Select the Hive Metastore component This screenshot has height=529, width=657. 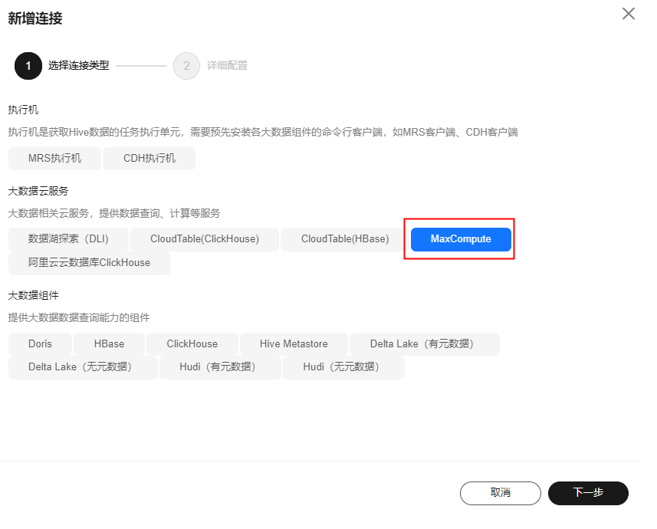pyautogui.click(x=294, y=344)
